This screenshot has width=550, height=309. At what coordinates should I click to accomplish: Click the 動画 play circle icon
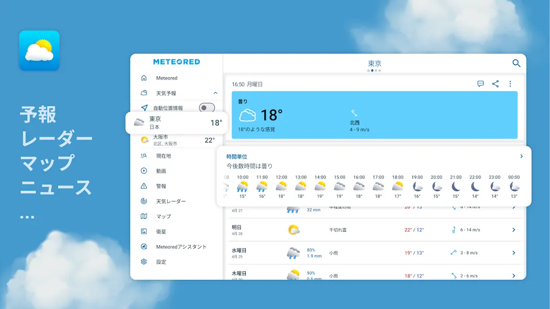(x=144, y=171)
